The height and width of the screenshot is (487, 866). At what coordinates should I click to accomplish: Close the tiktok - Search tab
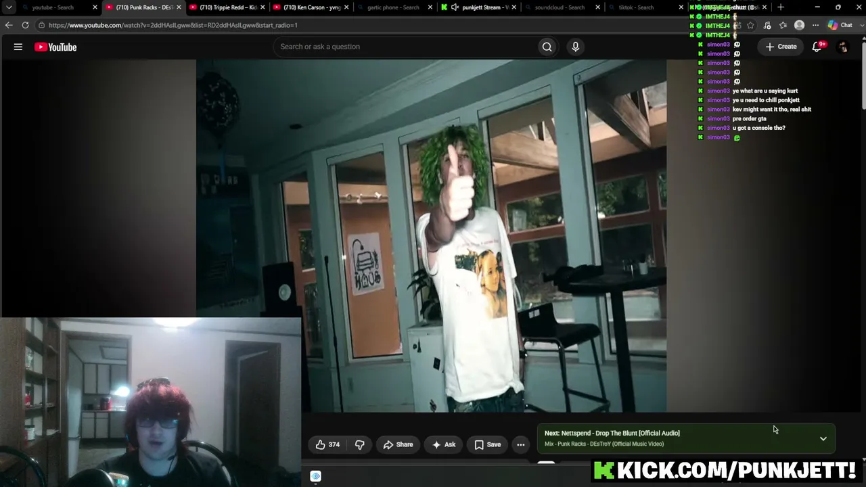(681, 7)
